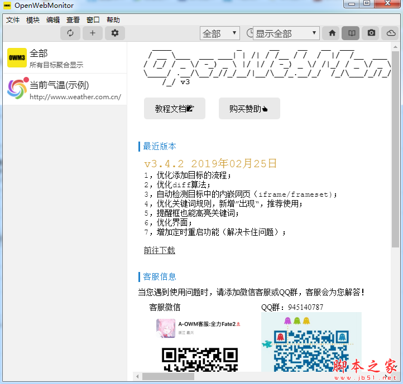
Task: Click the 所有目标聚合显示 subtitle
Action: [x=56, y=65]
